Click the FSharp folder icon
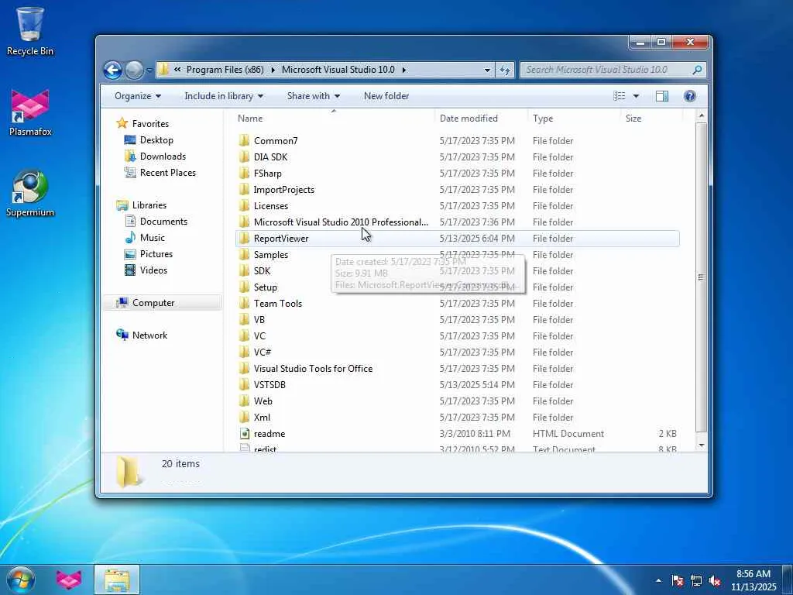The image size is (793, 595). click(x=244, y=173)
